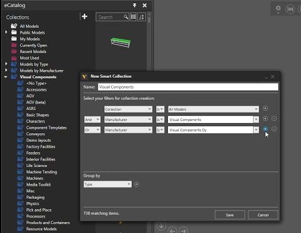
Task: Open the My Models folder
Action: click(x=30, y=39)
